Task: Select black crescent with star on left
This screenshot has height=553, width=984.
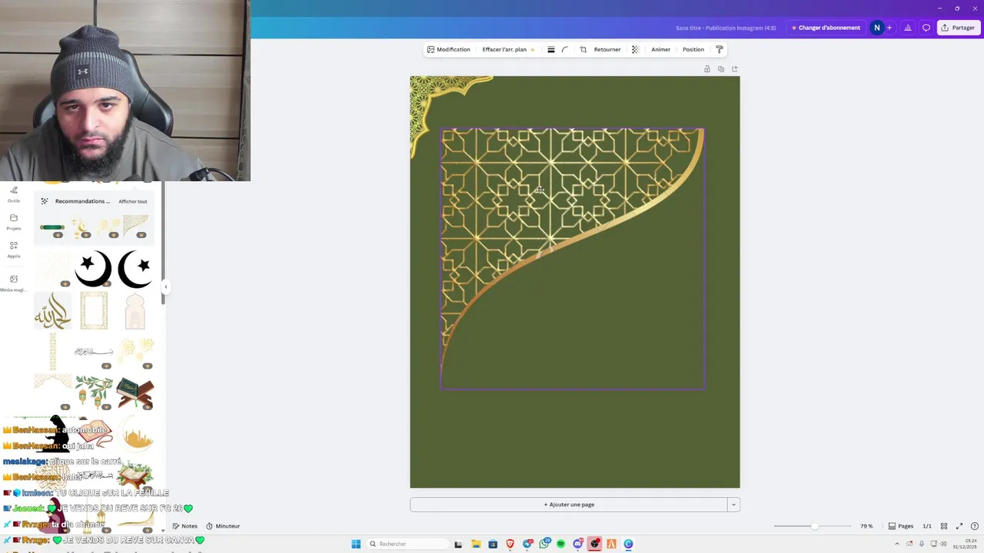Action: (x=93, y=268)
